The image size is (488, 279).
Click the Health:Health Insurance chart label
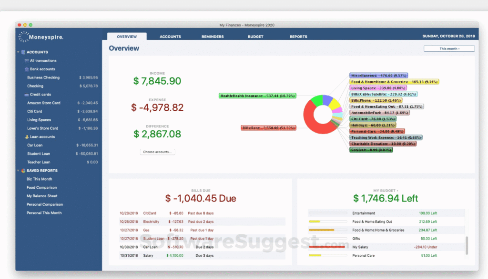click(x=257, y=96)
